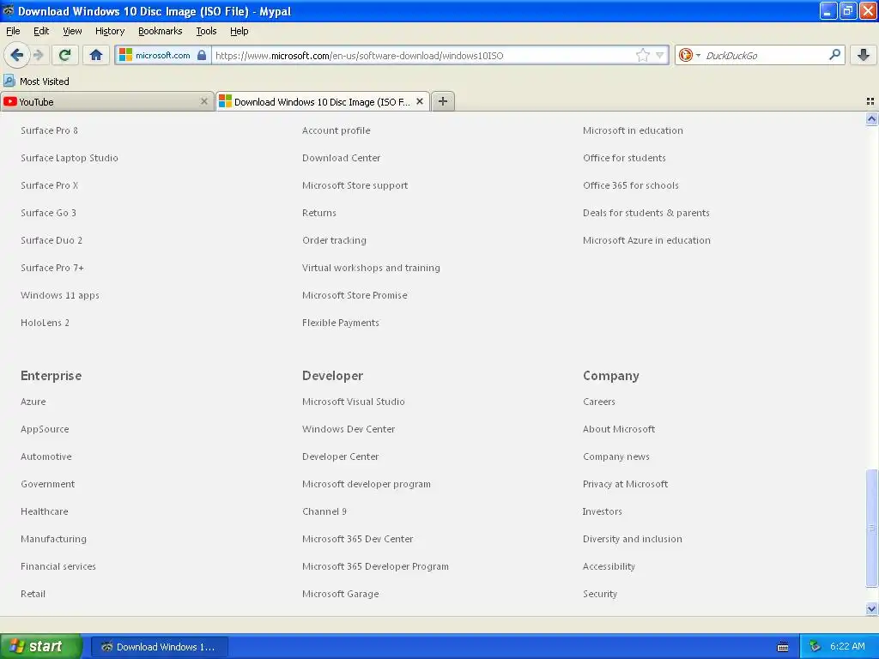Open the View menu

point(72,31)
